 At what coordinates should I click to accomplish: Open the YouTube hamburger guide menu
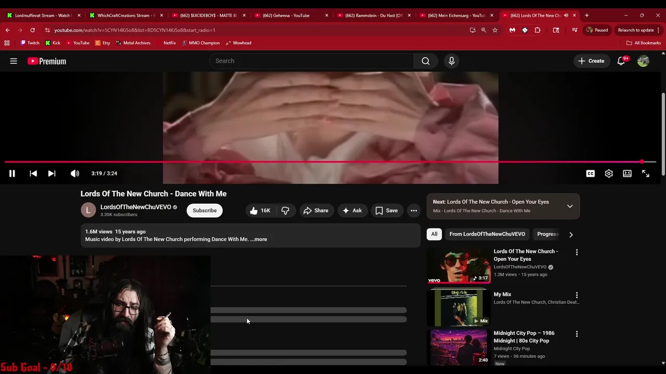pyautogui.click(x=14, y=61)
